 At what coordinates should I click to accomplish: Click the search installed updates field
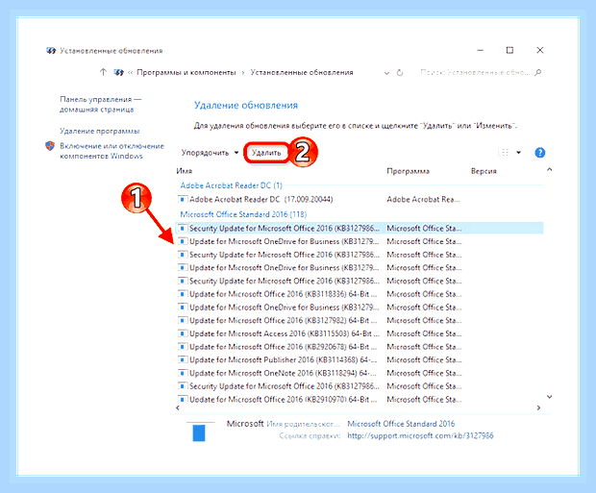click(x=475, y=72)
